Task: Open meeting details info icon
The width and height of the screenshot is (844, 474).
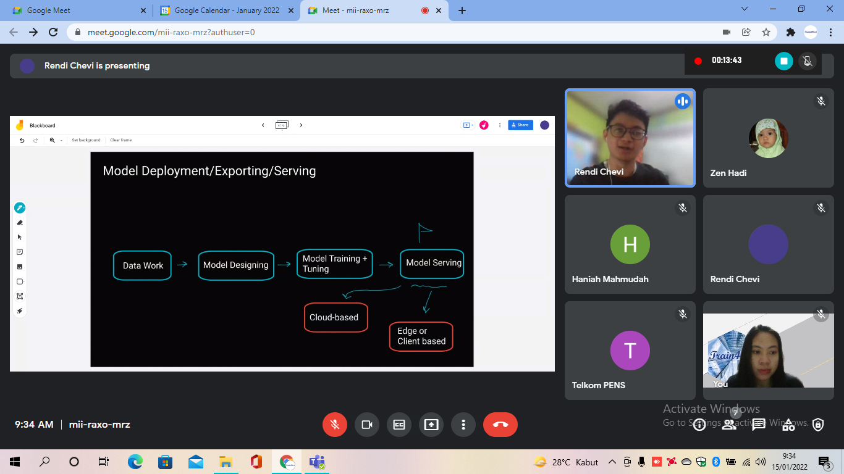Action: 699,425
